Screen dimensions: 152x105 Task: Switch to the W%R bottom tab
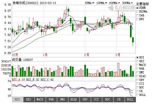point(51,100)
